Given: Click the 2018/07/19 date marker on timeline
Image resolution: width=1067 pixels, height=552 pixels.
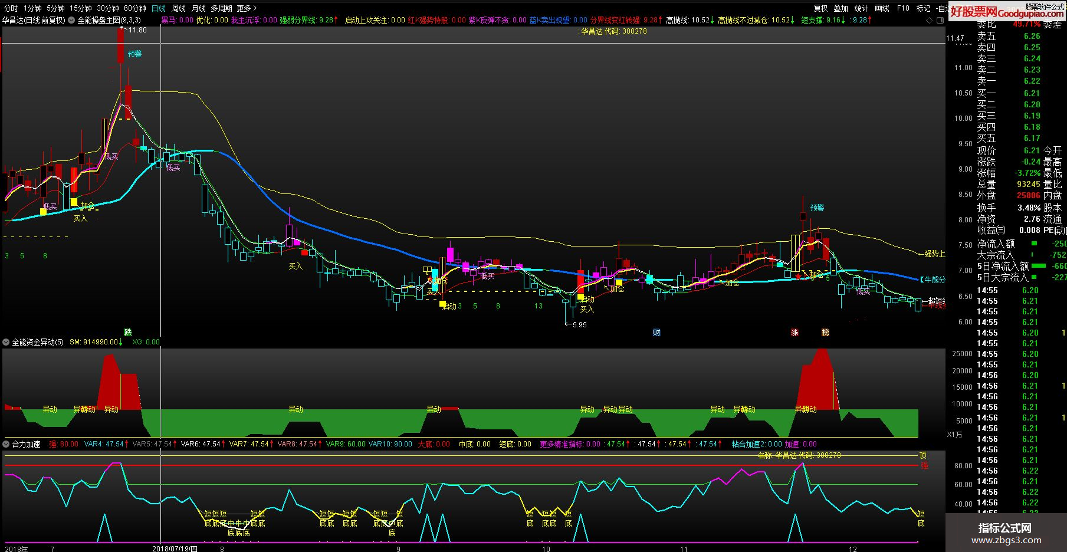Looking at the screenshot, I should point(175,548).
